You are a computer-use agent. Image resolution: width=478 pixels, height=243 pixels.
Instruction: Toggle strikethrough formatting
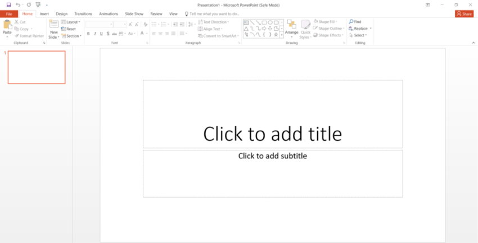114,34
